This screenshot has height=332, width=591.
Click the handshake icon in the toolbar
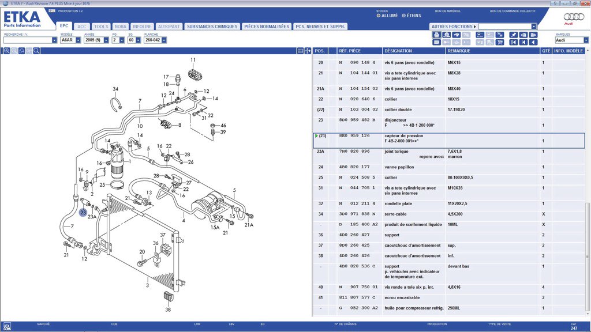point(456,35)
